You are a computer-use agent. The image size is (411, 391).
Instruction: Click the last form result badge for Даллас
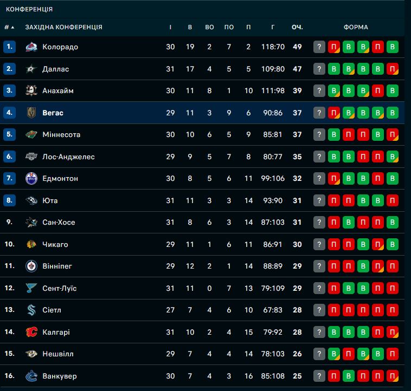click(x=393, y=69)
